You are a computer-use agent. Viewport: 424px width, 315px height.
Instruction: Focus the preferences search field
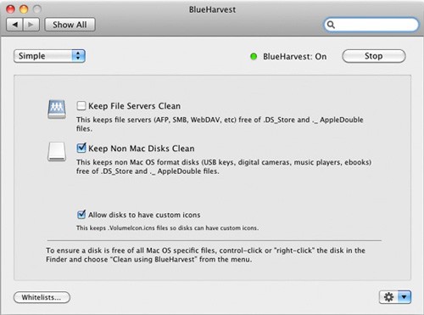click(371, 25)
